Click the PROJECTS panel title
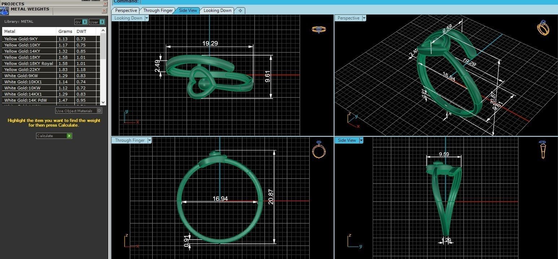Screen dimensions: 558x259 click(13, 4)
